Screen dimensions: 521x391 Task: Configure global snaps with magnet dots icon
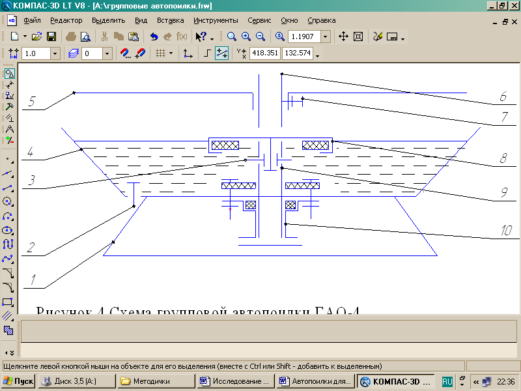tap(125, 53)
